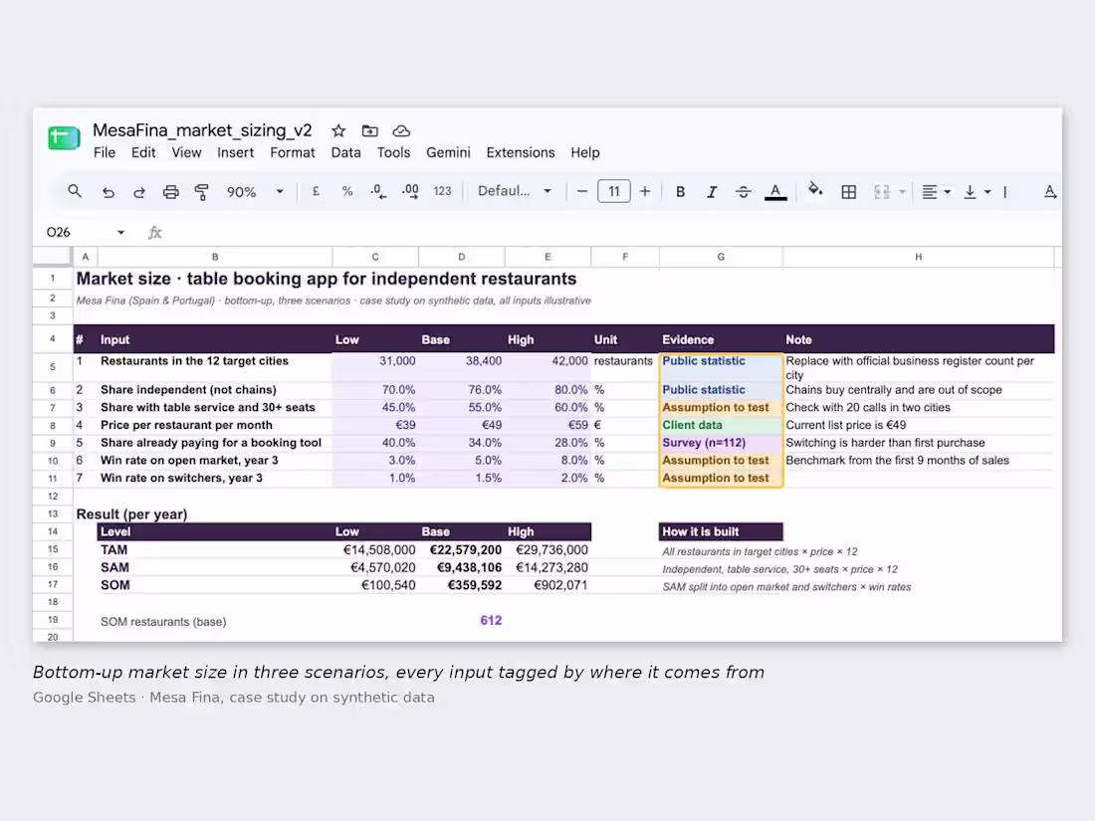The height and width of the screenshot is (821, 1095).
Task: Select the SOM restaurants value 612
Action: (462, 621)
